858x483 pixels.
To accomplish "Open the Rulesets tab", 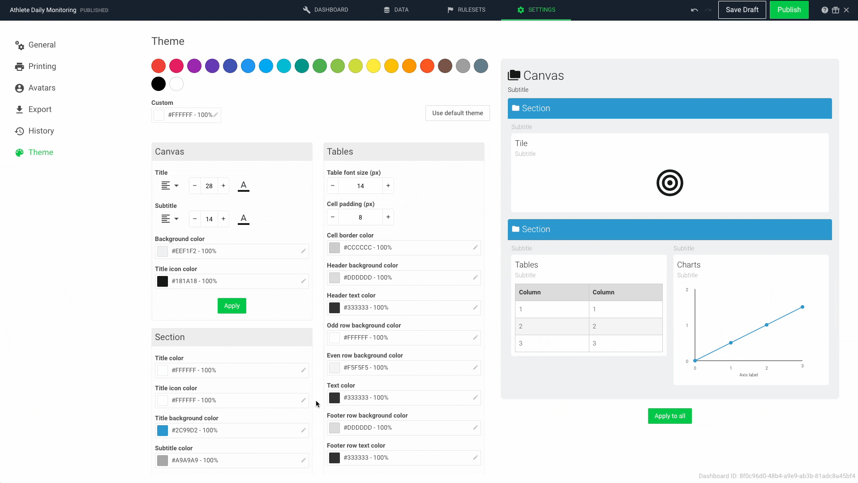I will click(x=466, y=9).
